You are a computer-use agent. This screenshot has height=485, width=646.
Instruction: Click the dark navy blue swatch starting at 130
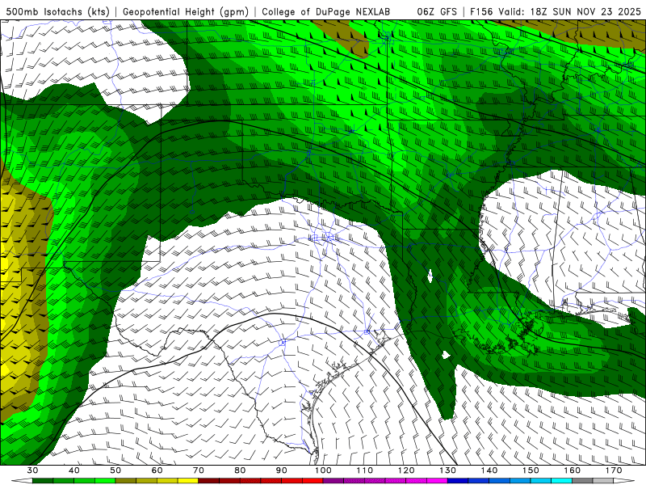point(458,481)
